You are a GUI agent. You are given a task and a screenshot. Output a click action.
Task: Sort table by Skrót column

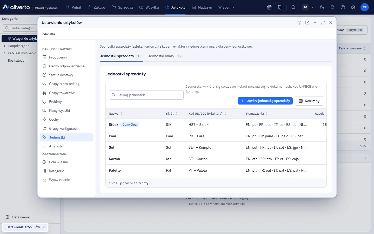coord(172,114)
